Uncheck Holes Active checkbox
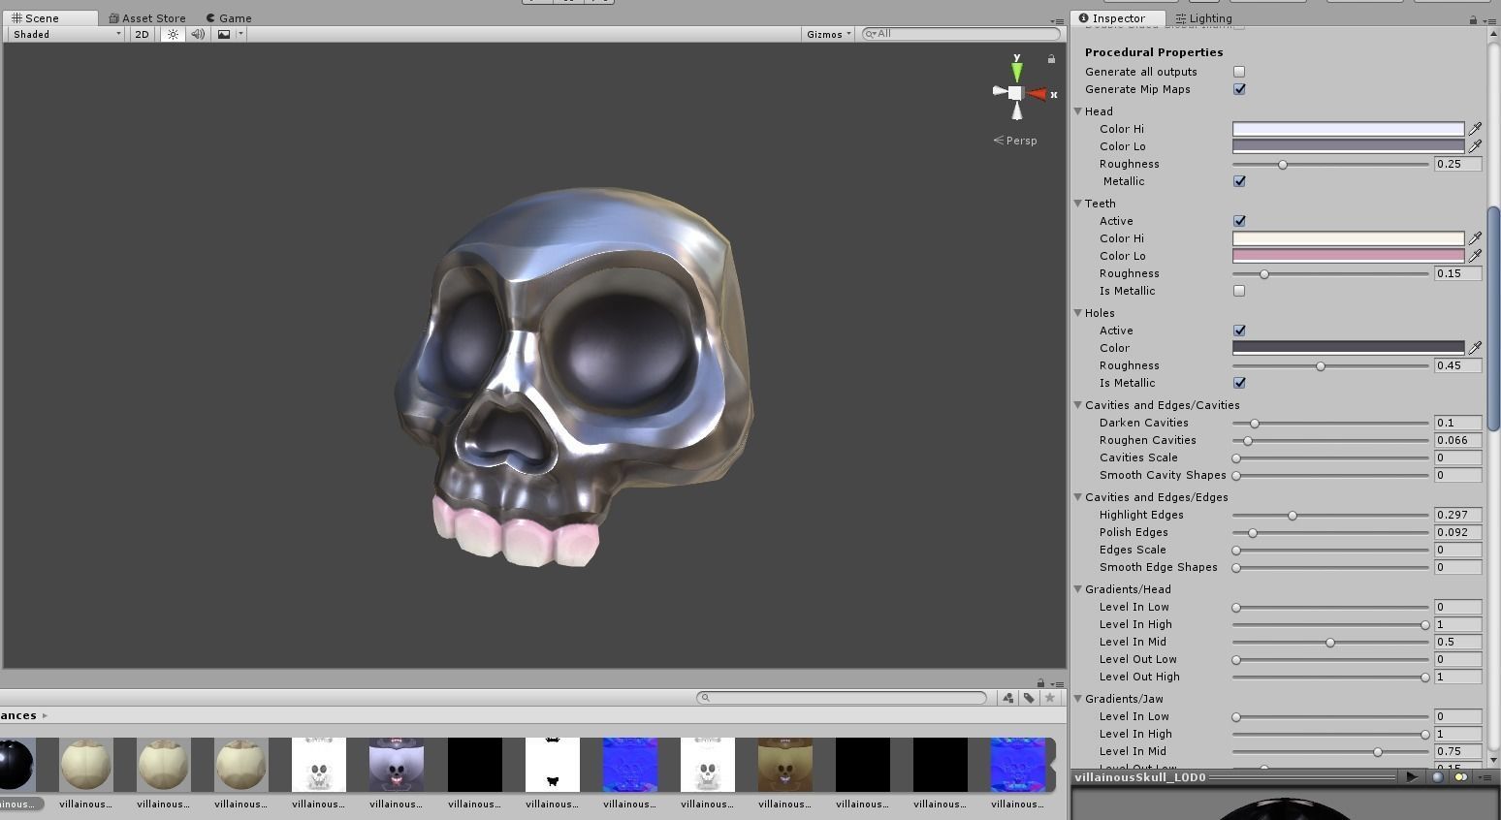 (x=1239, y=331)
